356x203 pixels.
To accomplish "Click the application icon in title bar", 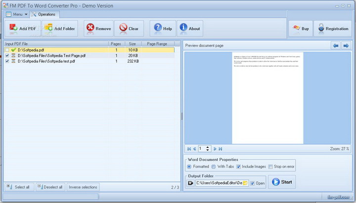I will [5, 5].
